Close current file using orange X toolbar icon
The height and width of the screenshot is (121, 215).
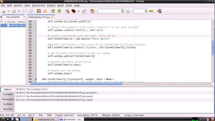(45, 11)
